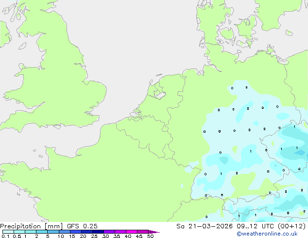Click the above-50 arrow end of the legend

tap(154, 232)
